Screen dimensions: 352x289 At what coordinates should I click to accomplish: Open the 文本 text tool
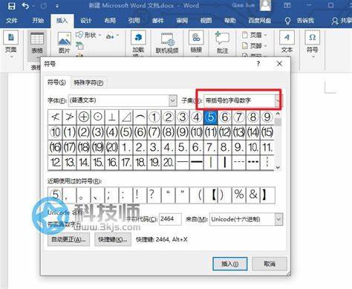pos(287,42)
